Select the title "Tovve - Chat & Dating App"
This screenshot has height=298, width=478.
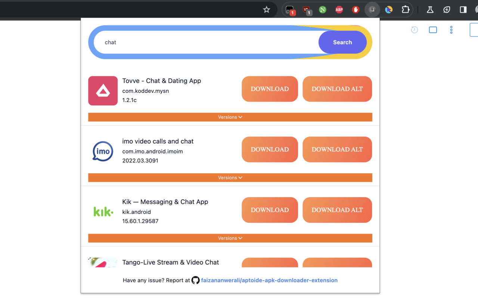(162, 81)
